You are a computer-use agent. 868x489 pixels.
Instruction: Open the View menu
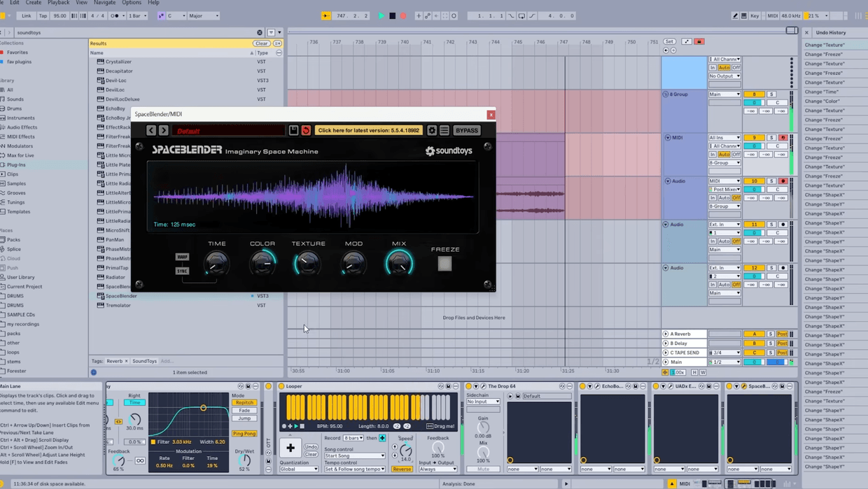pos(82,3)
